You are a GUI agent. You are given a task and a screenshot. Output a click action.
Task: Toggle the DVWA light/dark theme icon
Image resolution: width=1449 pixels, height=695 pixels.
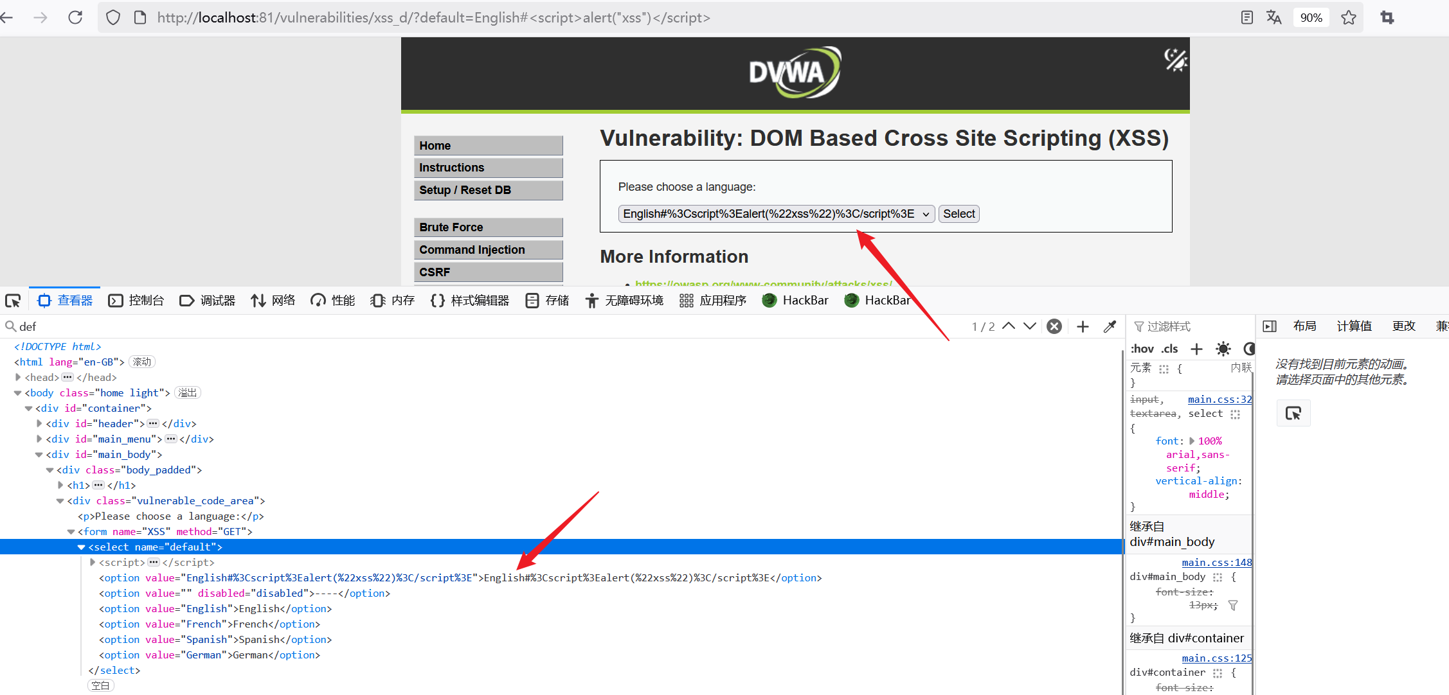click(1175, 59)
